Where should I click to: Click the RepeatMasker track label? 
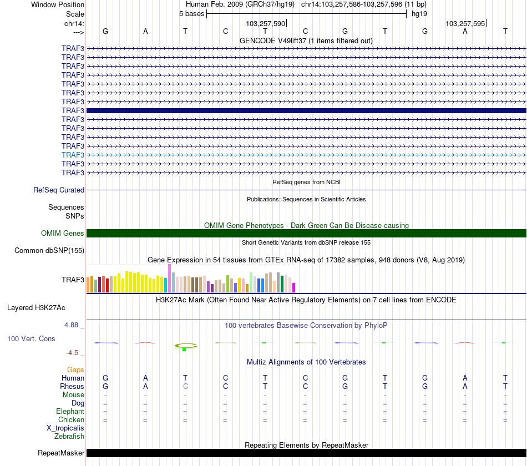61,453
